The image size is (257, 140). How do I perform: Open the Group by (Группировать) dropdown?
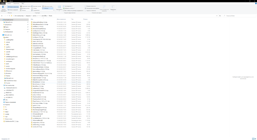(x=68, y=6)
